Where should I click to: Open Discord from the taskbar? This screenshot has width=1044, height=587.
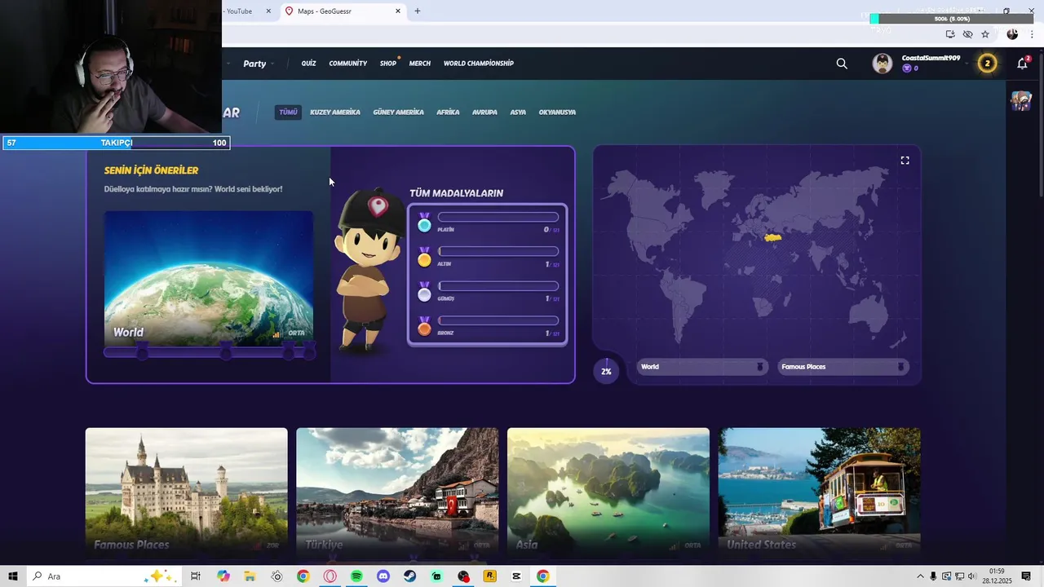383,576
